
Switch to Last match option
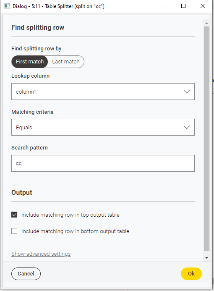(x=66, y=62)
